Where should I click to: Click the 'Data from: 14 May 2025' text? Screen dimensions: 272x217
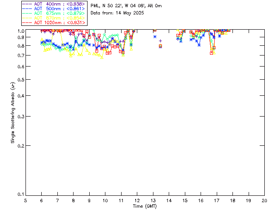tap(117, 13)
